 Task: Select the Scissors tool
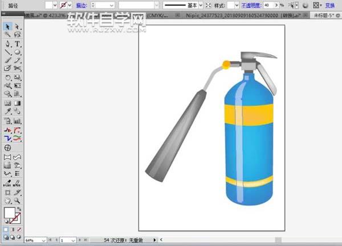pos(17,68)
